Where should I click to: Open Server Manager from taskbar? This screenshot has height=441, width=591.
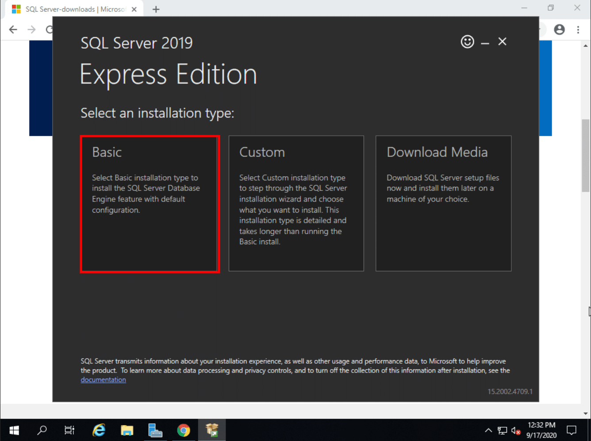click(155, 430)
